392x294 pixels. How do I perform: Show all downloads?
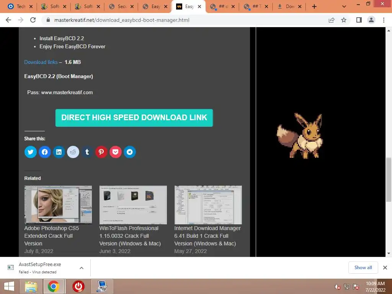pos(363,268)
